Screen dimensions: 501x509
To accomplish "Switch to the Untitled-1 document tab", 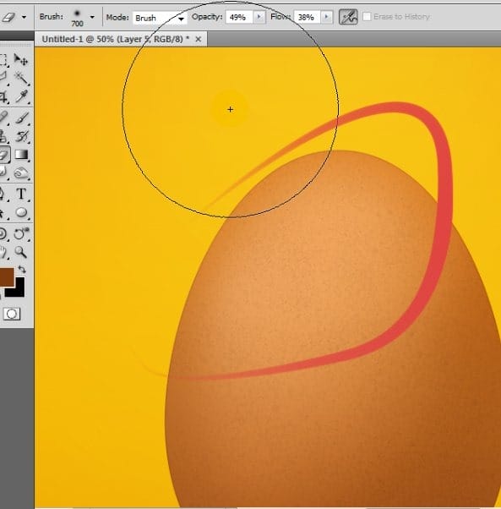I will (x=116, y=39).
